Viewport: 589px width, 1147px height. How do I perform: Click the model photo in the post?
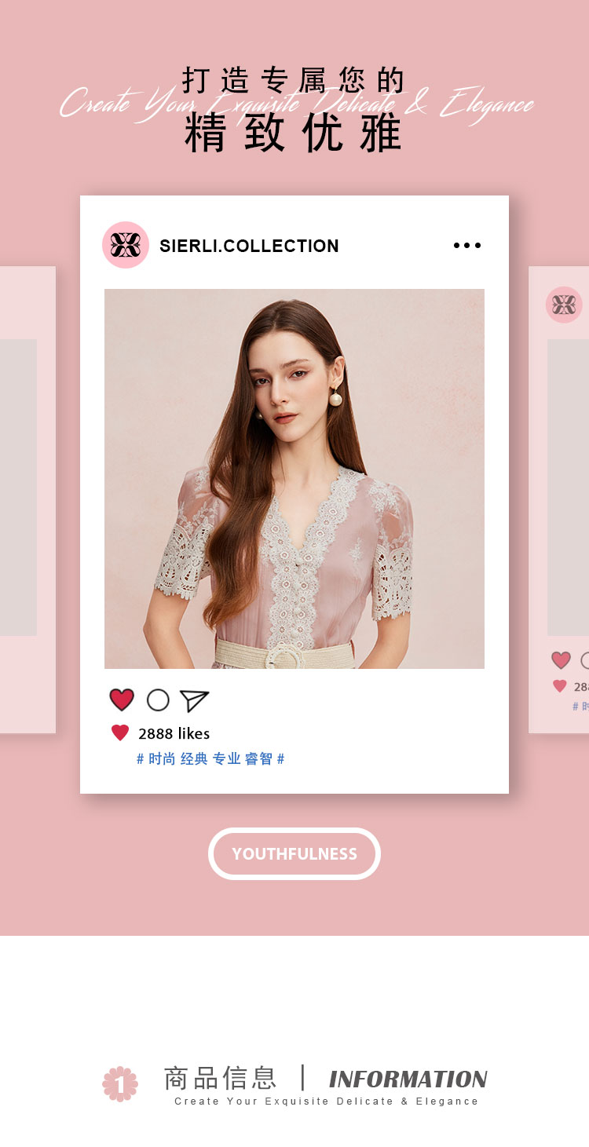coord(294,479)
